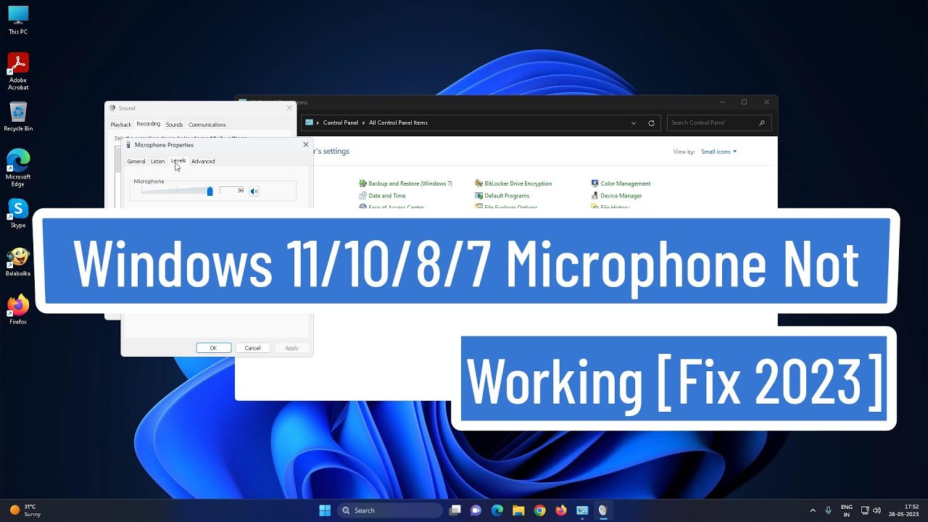Click the microphone level value box showing 96
This screenshot has width=928, height=522.
(x=233, y=191)
